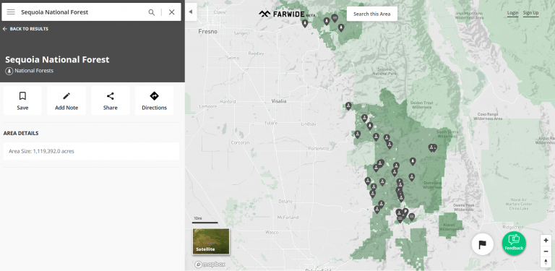The height and width of the screenshot is (271, 555).
Task: Click the Farwide logo
Action: pyautogui.click(x=287, y=14)
